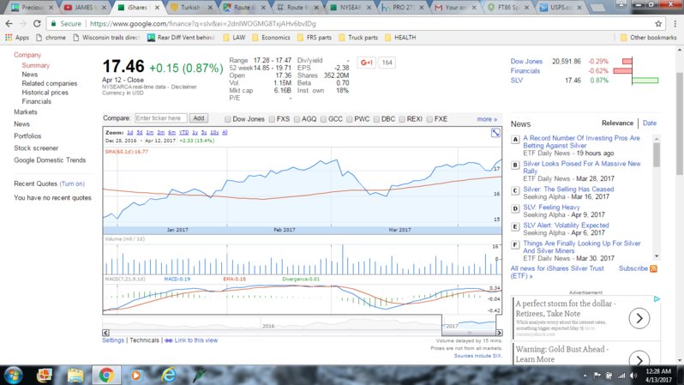Click the chart range selector slider window
684x385 pixels.
point(471,324)
